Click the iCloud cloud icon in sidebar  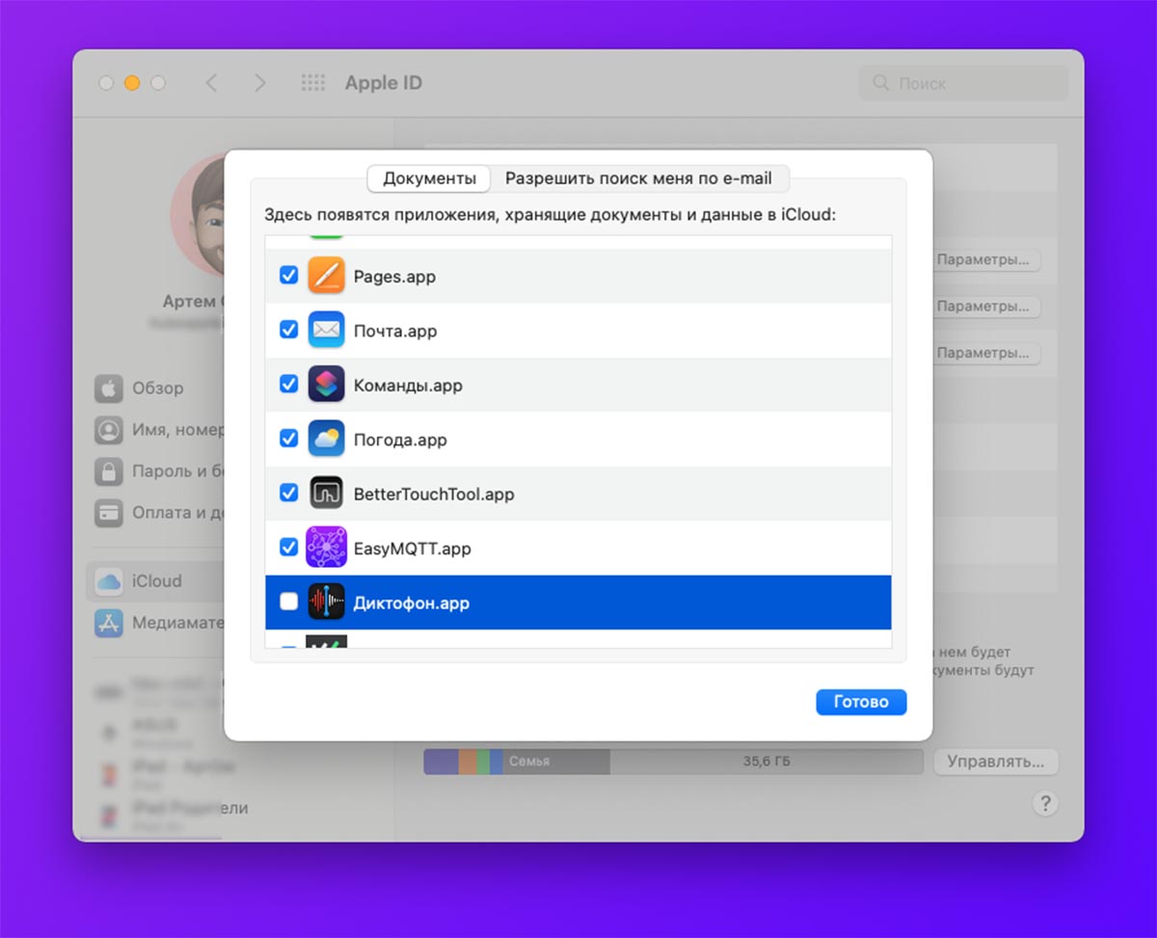coord(109,581)
